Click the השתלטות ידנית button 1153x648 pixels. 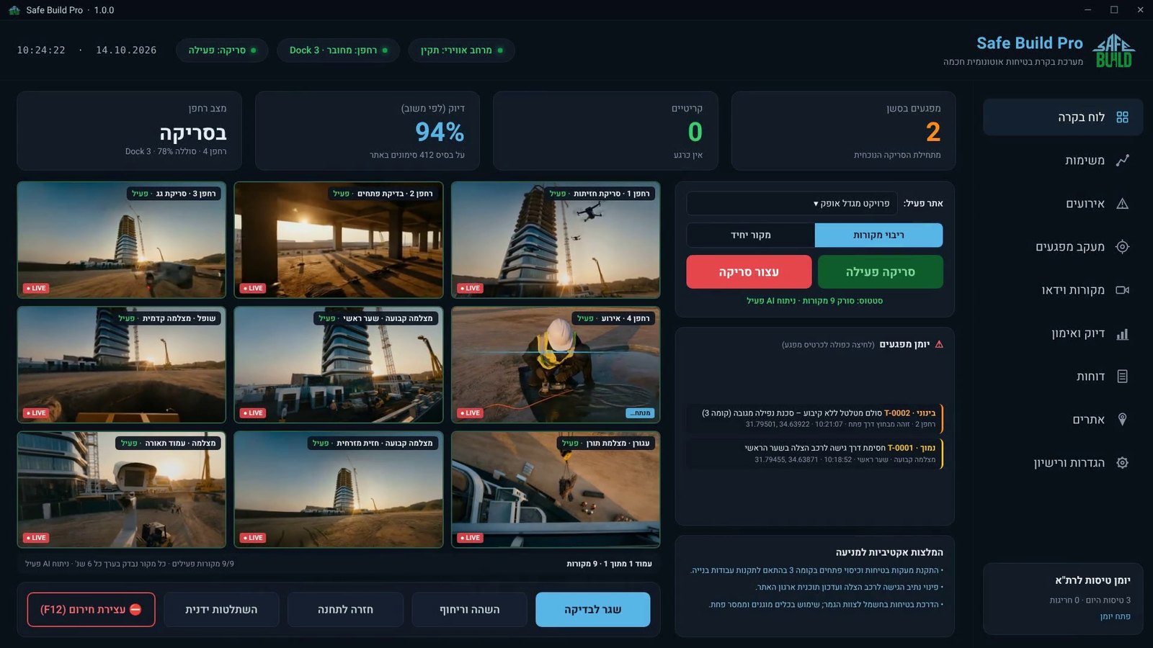coord(221,610)
